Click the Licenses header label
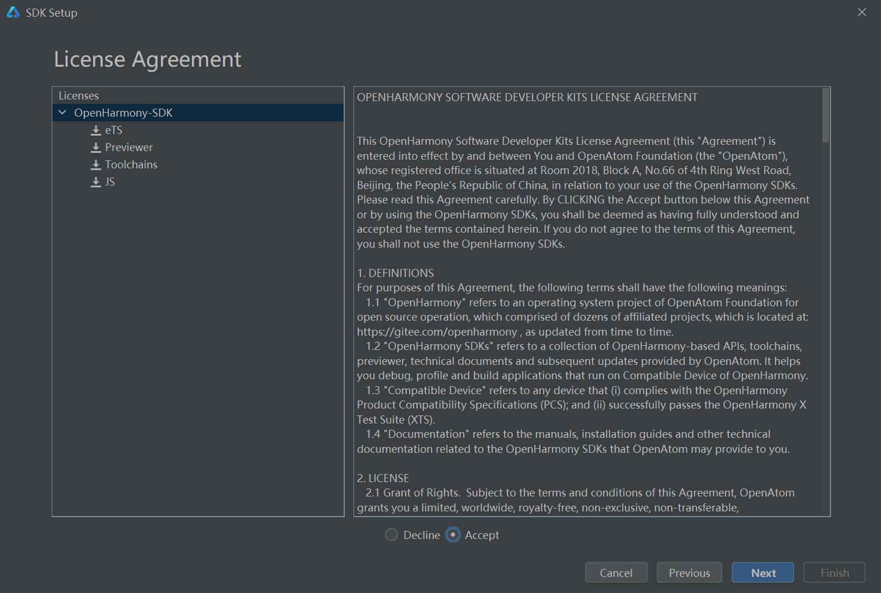 tap(79, 95)
